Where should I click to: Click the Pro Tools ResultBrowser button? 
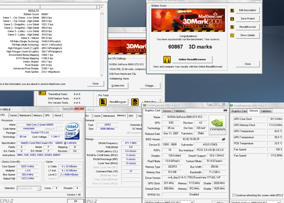point(118,102)
